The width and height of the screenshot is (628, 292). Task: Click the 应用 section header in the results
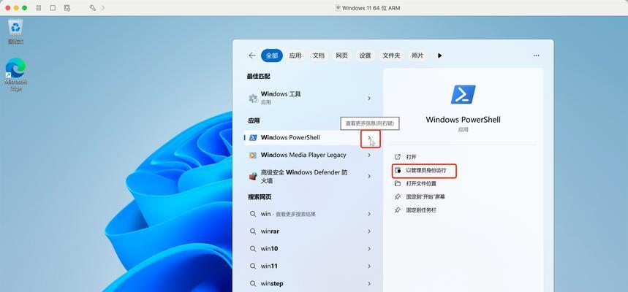(x=254, y=120)
